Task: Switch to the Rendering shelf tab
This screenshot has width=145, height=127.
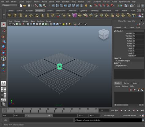Action: click(95, 11)
